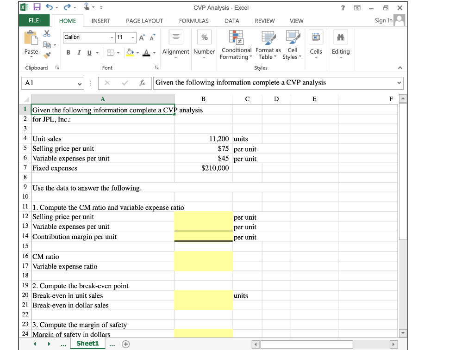Viewport: 474px width, 350px height.
Task: Switch to the FORMULAS ribbon tab
Action: (193, 21)
